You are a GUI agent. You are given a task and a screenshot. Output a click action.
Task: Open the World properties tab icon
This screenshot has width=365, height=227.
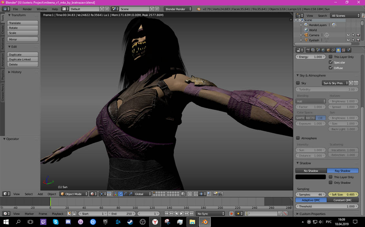(x=323, y=50)
